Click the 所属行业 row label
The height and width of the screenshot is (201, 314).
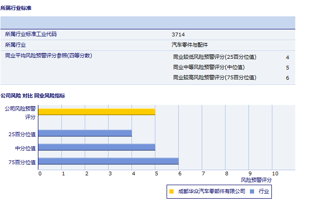point(15,45)
